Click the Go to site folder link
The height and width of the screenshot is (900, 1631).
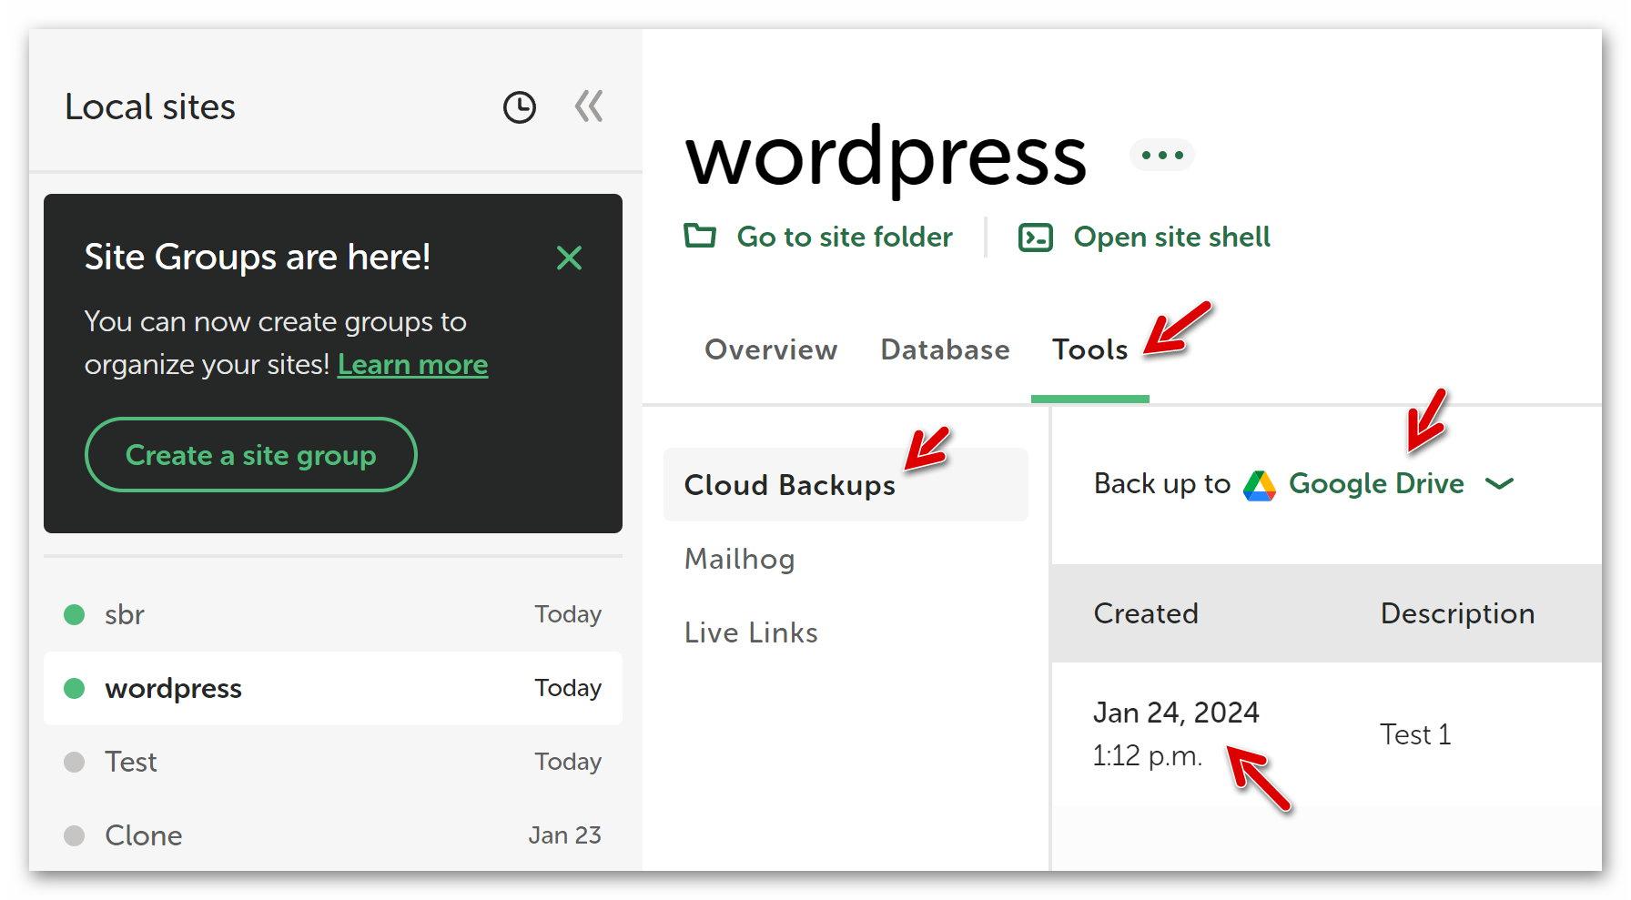coord(844,238)
